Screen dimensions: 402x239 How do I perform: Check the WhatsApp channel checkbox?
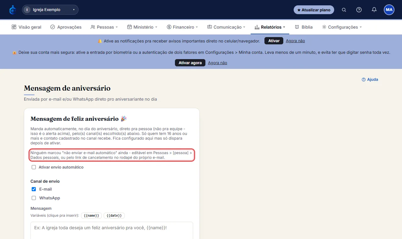pyautogui.click(x=34, y=198)
